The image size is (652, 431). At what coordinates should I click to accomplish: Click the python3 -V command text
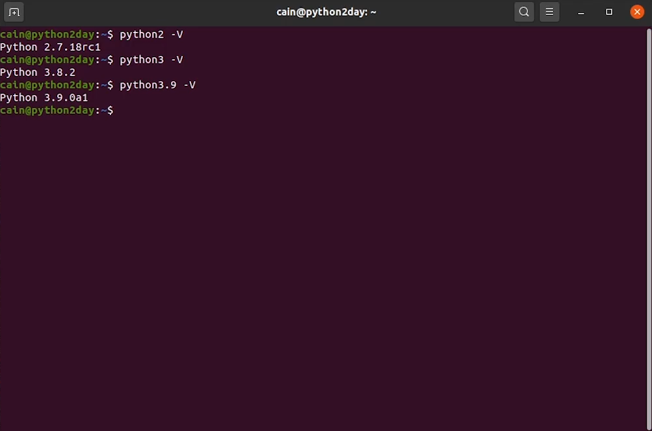point(150,60)
